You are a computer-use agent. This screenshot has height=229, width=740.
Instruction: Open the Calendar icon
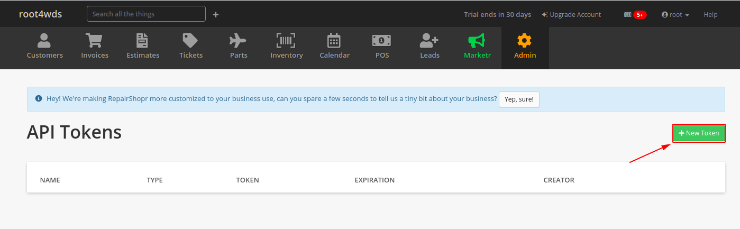pyautogui.click(x=334, y=40)
